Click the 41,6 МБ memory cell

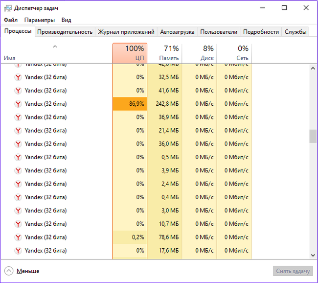(164, 91)
